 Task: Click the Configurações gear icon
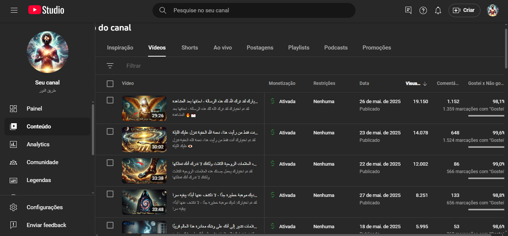click(13, 207)
